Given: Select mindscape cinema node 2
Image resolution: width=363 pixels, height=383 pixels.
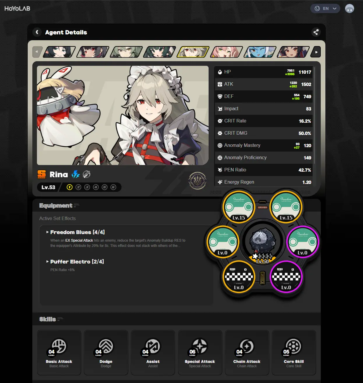Looking at the screenshot, I should pos(78,187).
